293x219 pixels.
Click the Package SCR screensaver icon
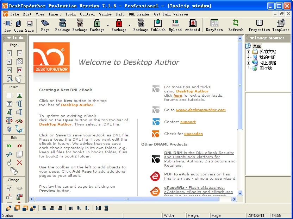click(141, 23)
